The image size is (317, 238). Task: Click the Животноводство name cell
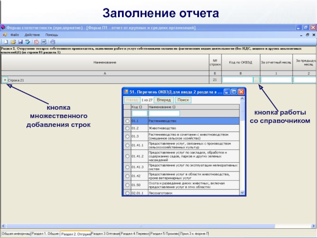[x=193, y=128]
